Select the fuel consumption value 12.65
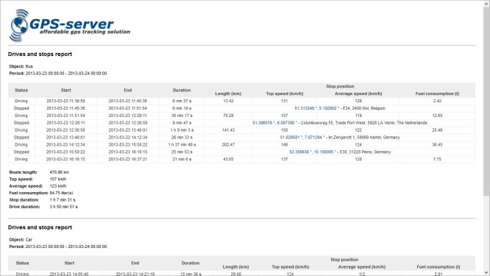The image size is (490, 276). click(437, 116)
